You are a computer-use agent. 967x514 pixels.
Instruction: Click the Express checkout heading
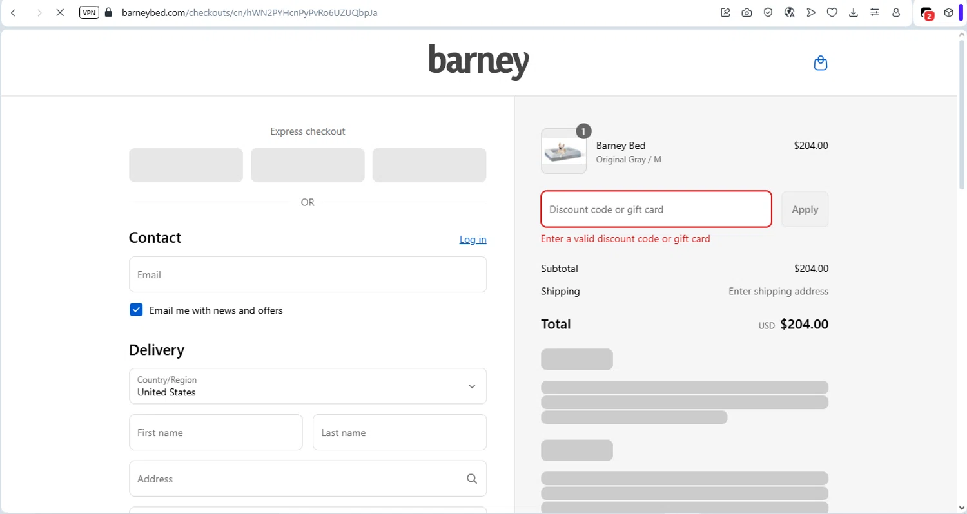pos(308,131)
